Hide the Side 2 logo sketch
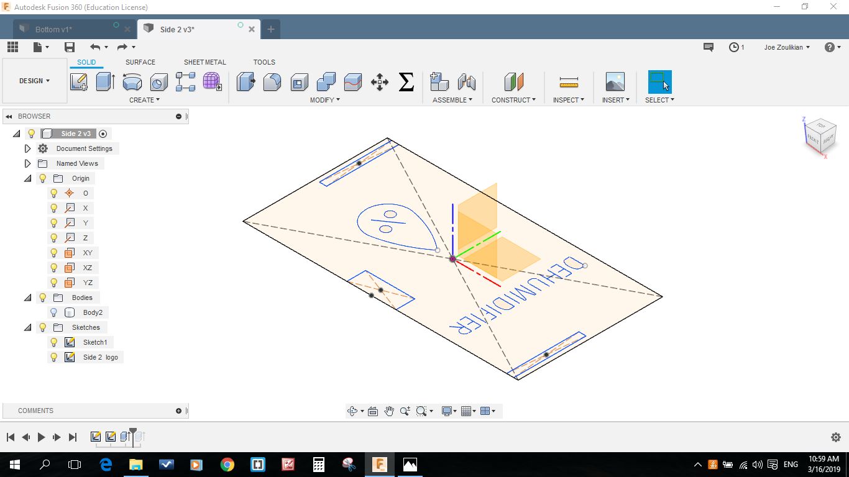Viewport: 849px width, 477px height. click(54, 357)
